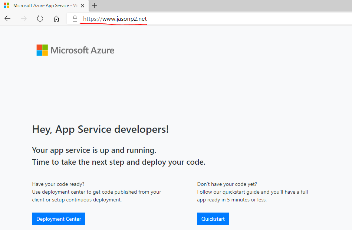Click the browser back arrow
The height and width of the screenshot is (230, 352).
(x=7, y=19)
